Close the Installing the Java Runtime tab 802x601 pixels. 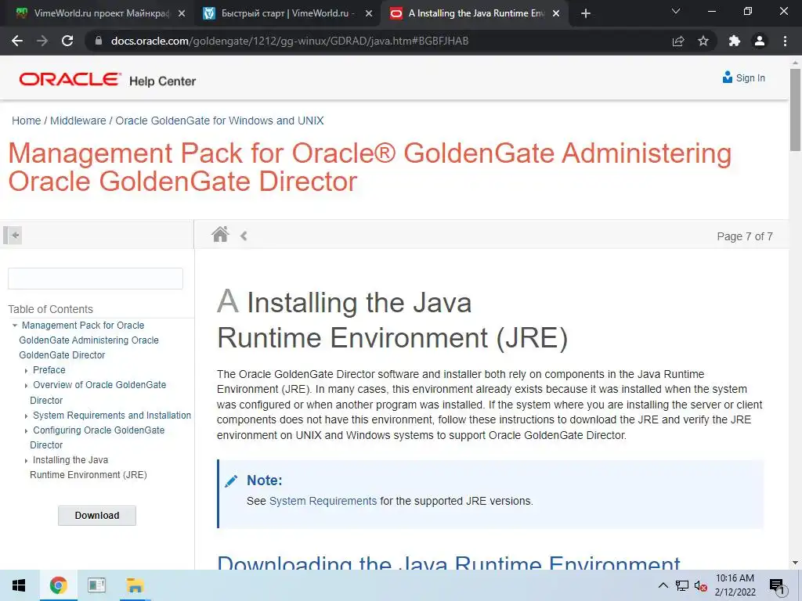click(556, 14)
